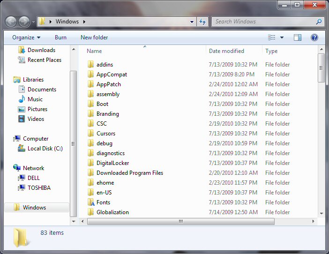
Task: Click the Search Windows input field
Action: 264,22
